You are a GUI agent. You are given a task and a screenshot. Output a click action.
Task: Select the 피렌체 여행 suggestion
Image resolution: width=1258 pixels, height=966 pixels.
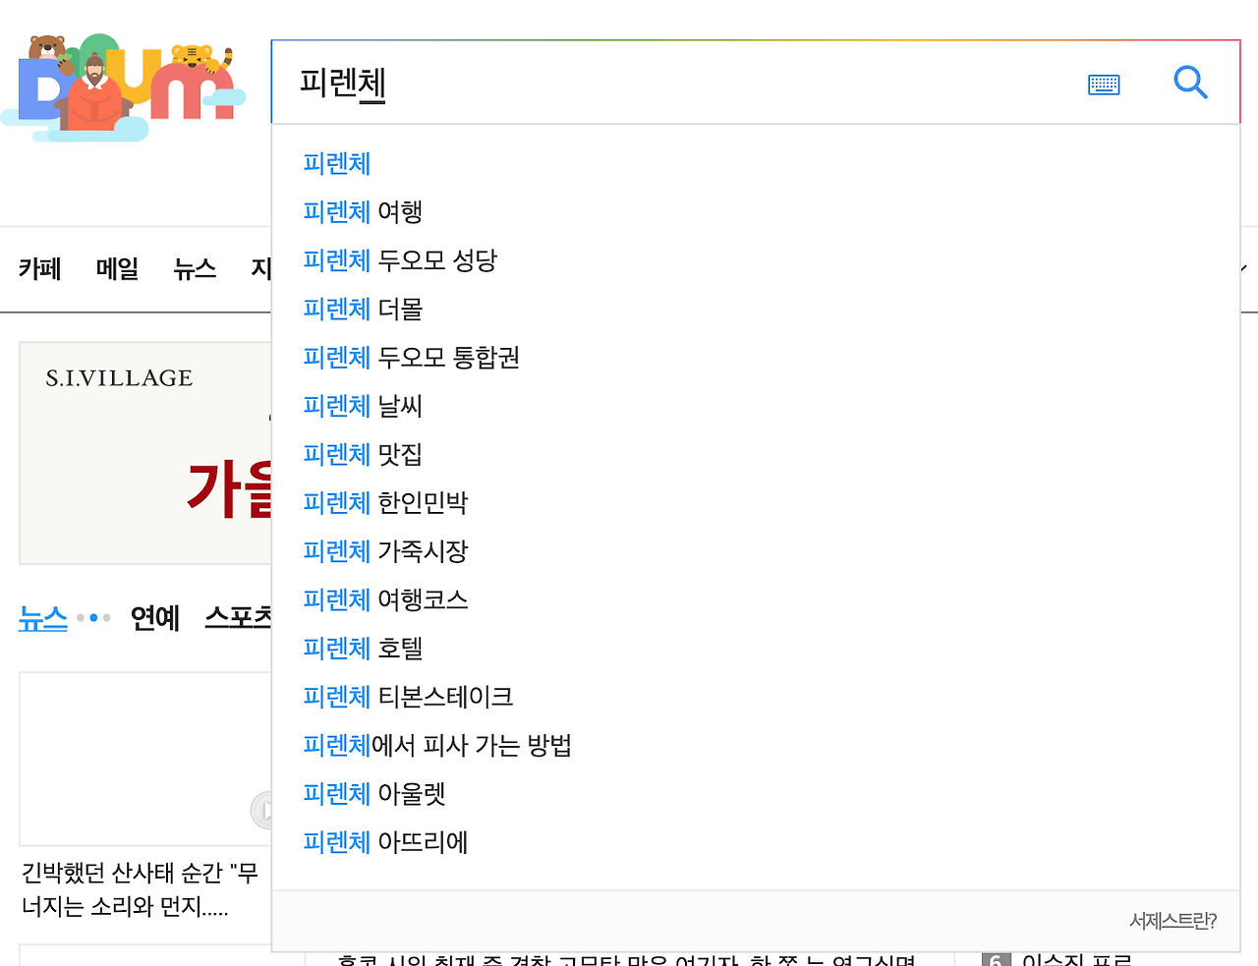click(362, 212)
